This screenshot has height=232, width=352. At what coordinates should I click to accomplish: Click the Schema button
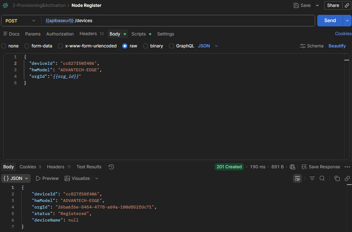[x=311, y=46]
